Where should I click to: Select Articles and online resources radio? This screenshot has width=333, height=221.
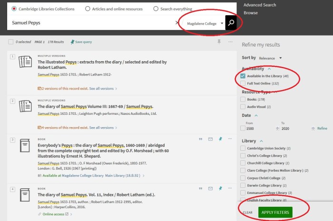click(x=88, y=9)
